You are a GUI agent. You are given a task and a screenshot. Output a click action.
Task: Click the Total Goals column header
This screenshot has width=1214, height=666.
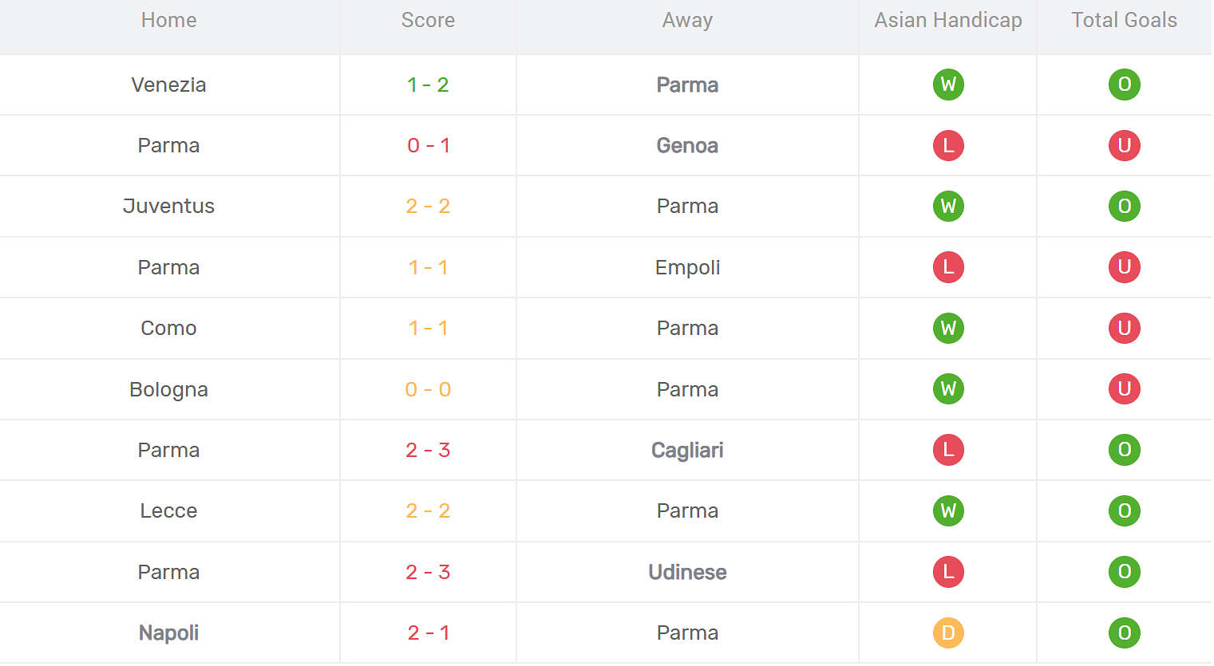[1124, 20]
